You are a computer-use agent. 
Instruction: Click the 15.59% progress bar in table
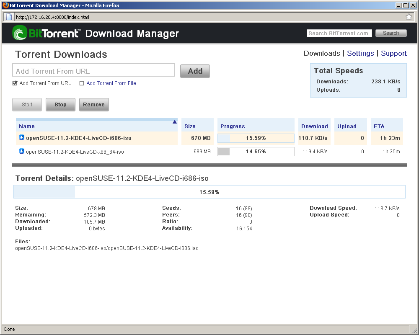tap(256, 138)
